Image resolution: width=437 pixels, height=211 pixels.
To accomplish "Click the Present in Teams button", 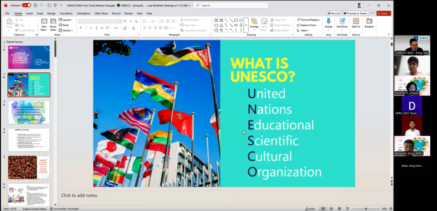I will [355, 13].
